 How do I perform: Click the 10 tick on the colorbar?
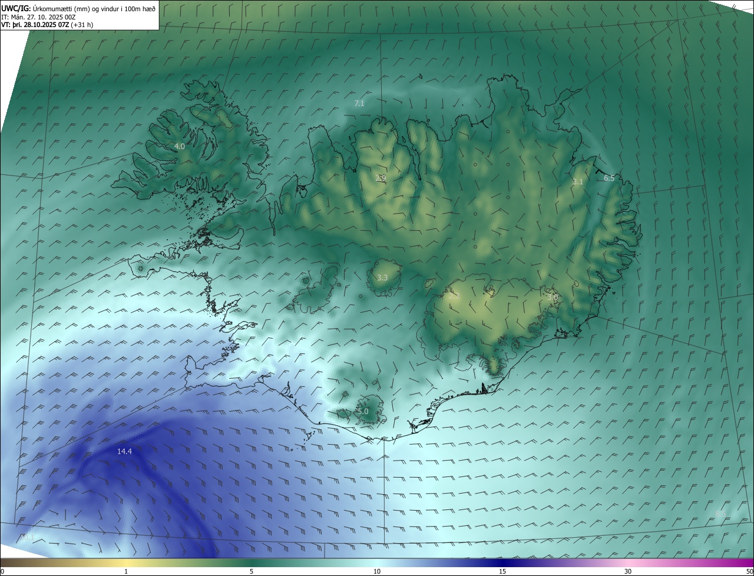point(377,571)
